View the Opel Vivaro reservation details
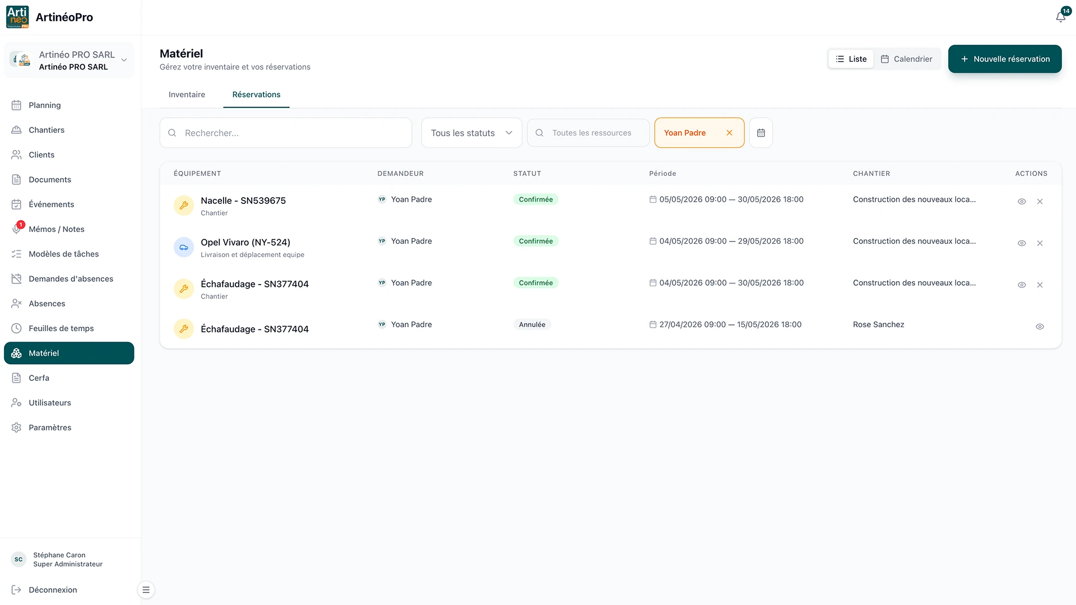Image resolution: width=1076 pixels, height=605 pixels. pos(1022,243)
